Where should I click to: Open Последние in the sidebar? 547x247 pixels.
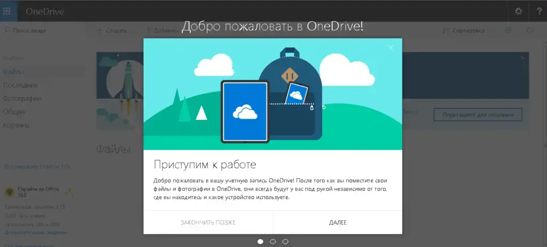click(20, 85)
